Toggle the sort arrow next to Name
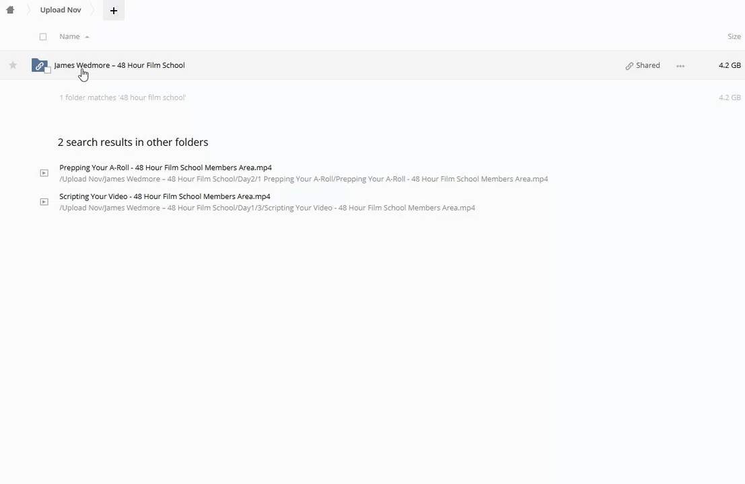 pos(87,37)
